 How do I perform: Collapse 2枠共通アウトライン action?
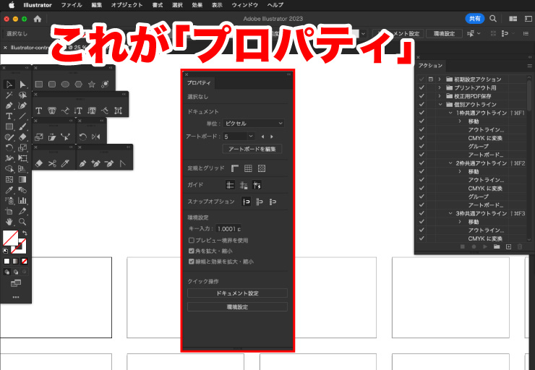pyautogui.click(x=450, y=163)
